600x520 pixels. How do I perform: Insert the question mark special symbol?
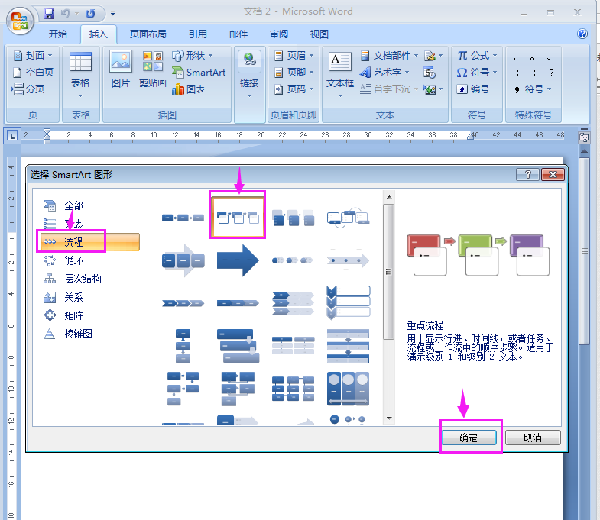(x=551, y=73)
